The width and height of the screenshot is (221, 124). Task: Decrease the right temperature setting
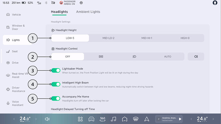tap(191, 119)
